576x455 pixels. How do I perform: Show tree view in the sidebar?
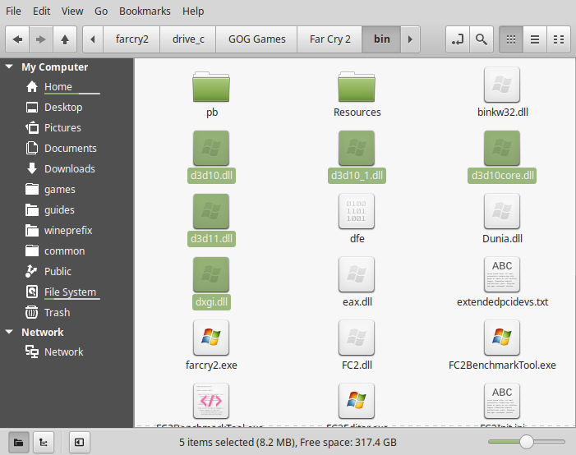coord(44,442)
